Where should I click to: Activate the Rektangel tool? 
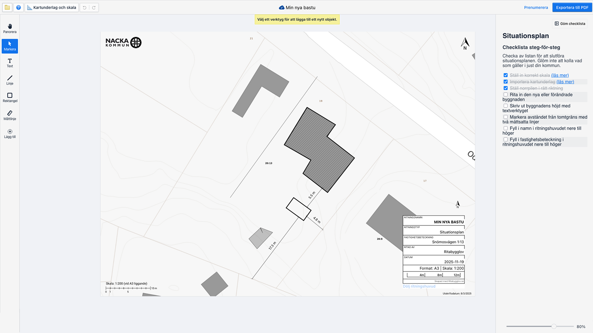coord(10,97)
